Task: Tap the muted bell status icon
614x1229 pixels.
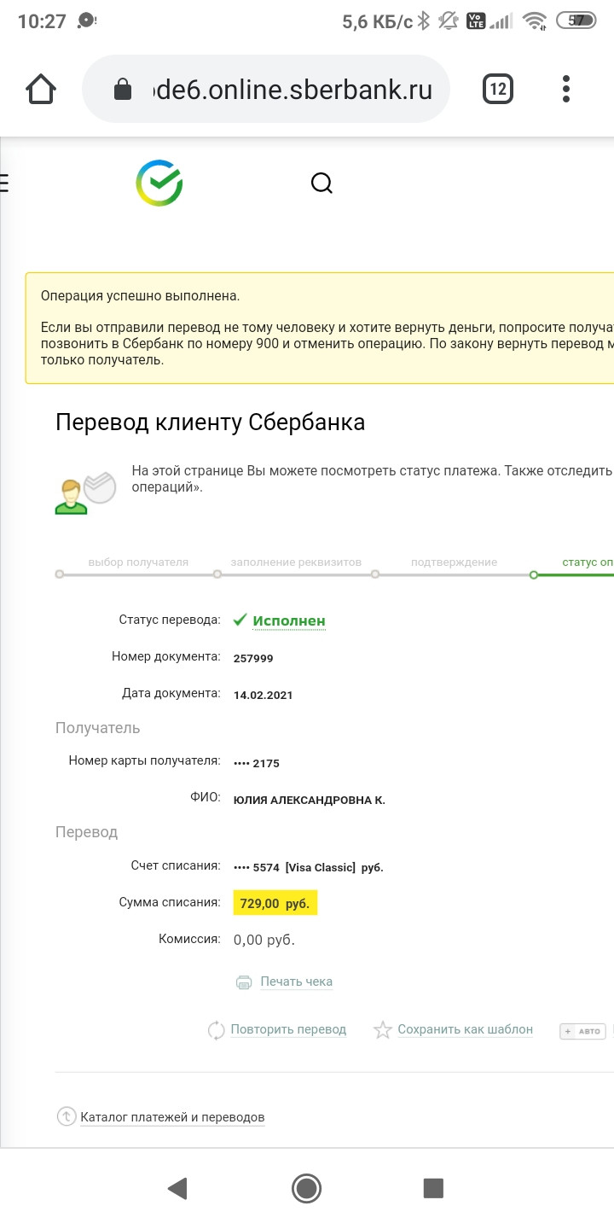Action: tap(449, 20)
